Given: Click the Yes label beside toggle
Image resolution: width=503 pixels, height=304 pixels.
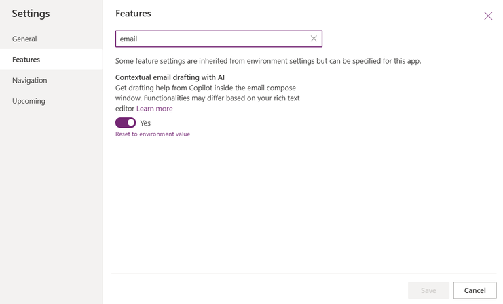Looking at the screenshot, I should pyautogui.click(x=145, y=123).
